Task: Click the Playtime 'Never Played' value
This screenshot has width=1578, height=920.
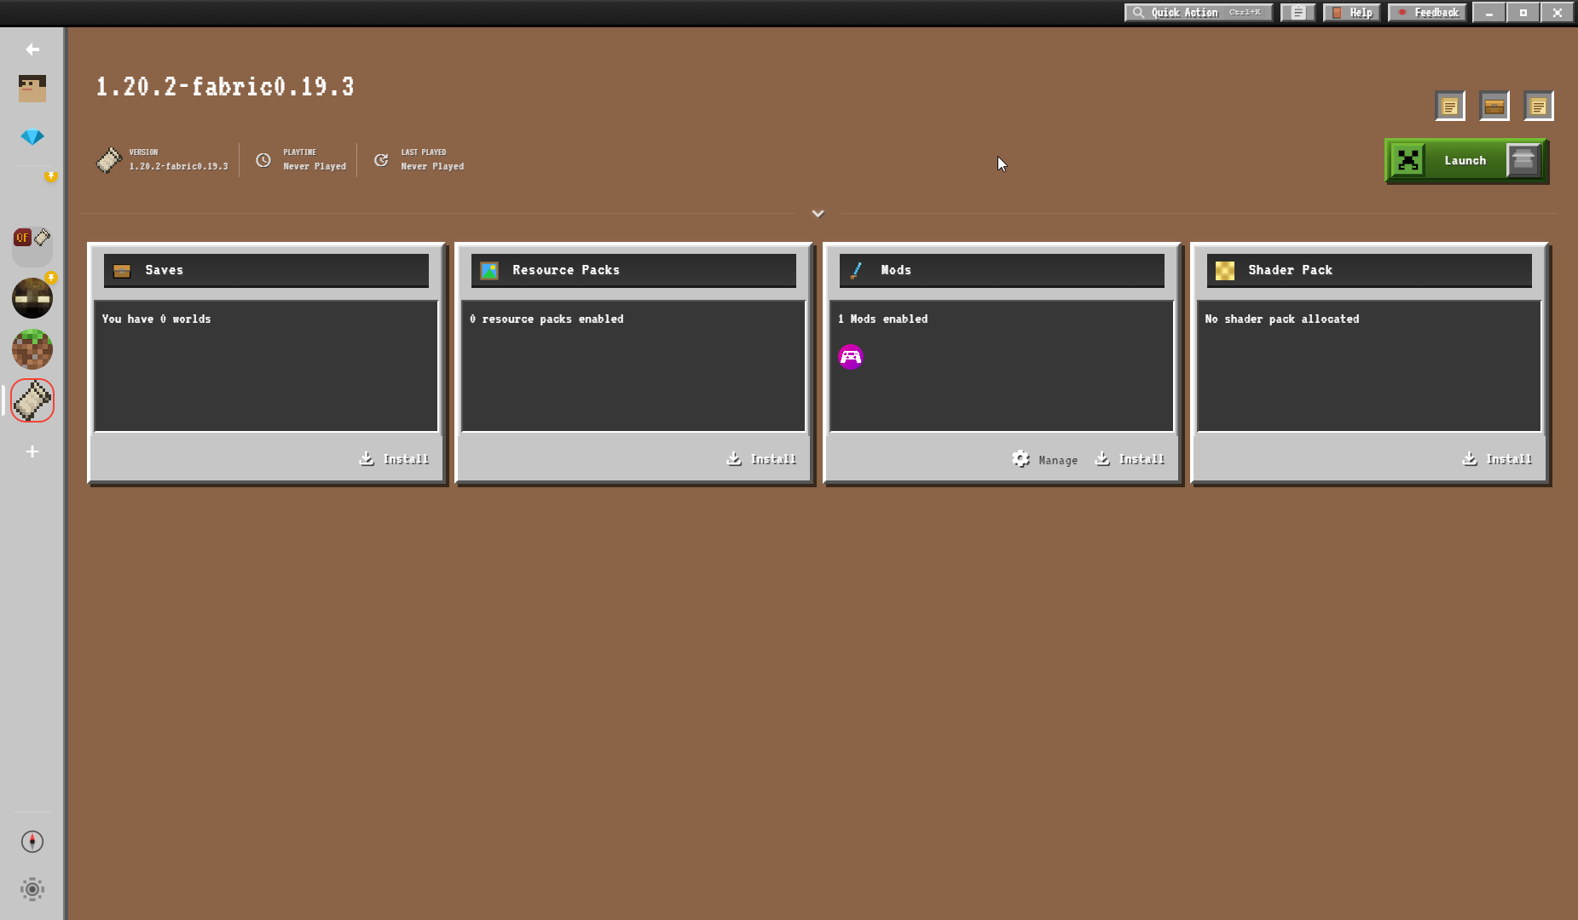Action: click(x=315, y=166)
